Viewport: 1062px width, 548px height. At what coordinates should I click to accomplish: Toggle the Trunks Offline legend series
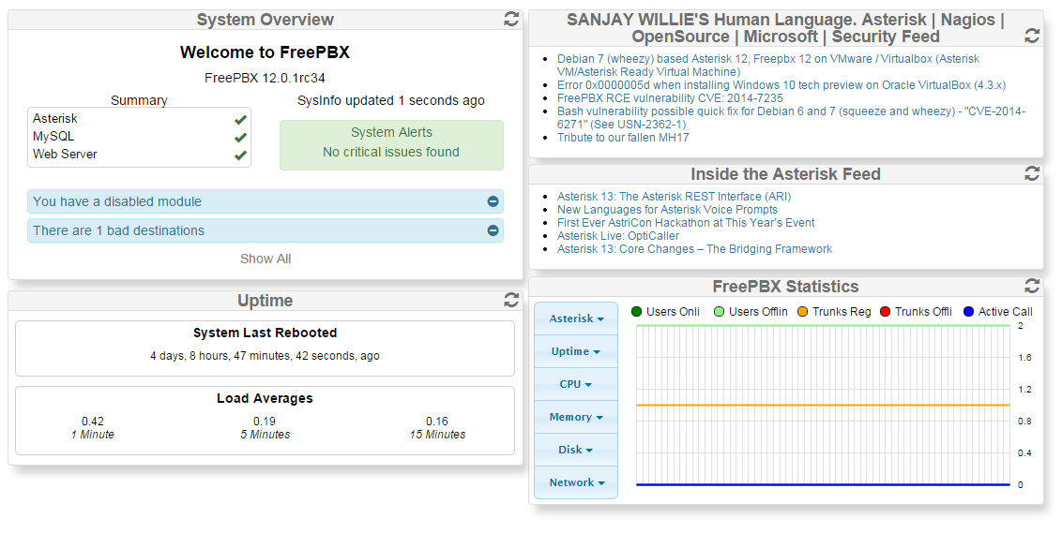(916, 311)
